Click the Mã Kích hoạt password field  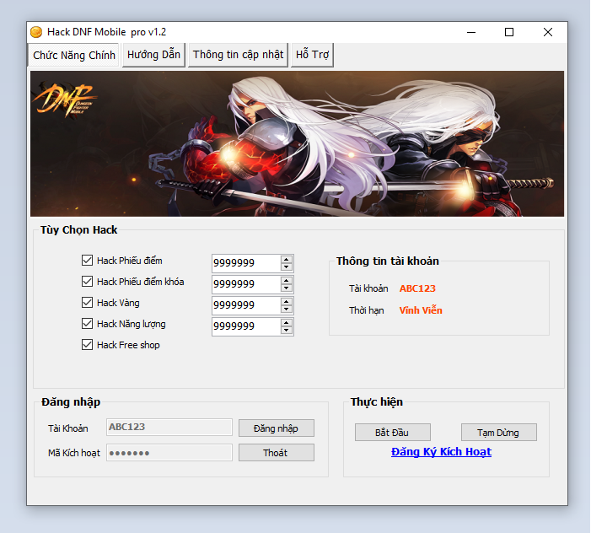(169, 453)
